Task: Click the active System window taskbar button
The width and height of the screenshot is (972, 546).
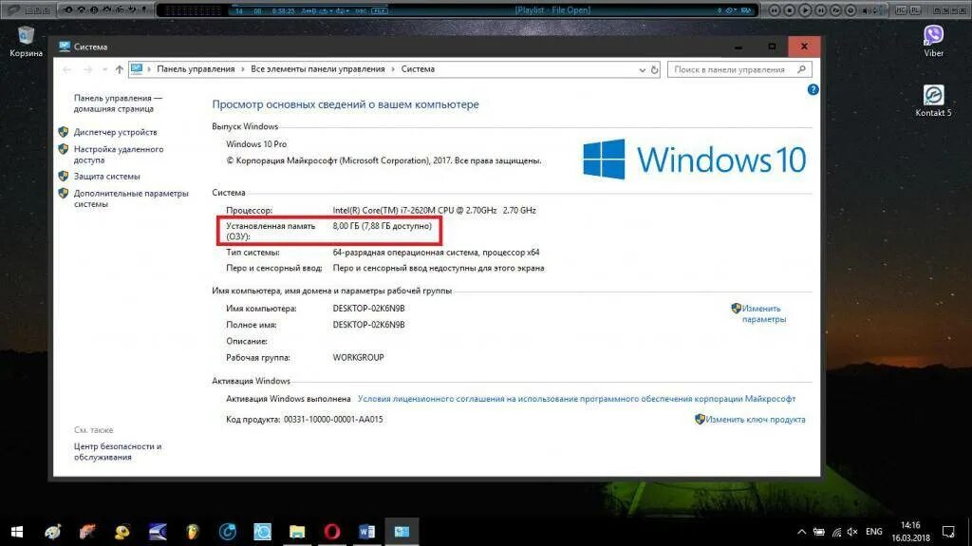Action: [402, 532]
